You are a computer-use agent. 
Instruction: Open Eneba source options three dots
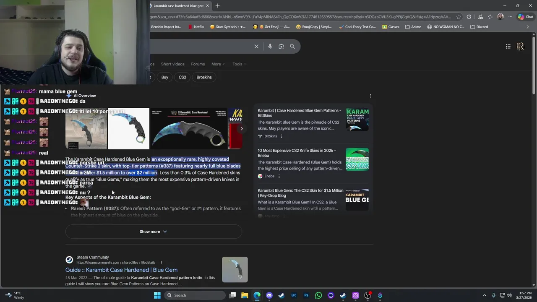(279, 176)
